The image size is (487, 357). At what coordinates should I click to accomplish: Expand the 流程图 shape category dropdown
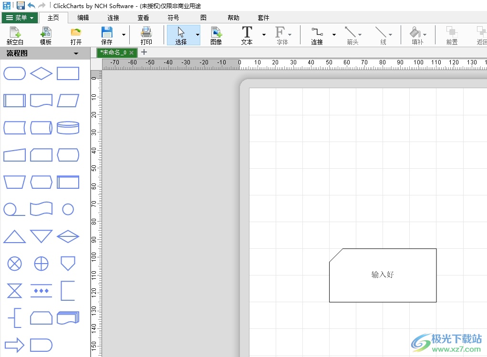coord(76,53)
